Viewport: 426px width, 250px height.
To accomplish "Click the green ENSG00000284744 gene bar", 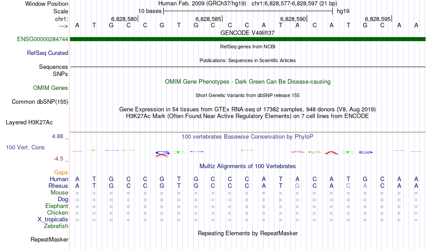I will (x=248, y=39).
